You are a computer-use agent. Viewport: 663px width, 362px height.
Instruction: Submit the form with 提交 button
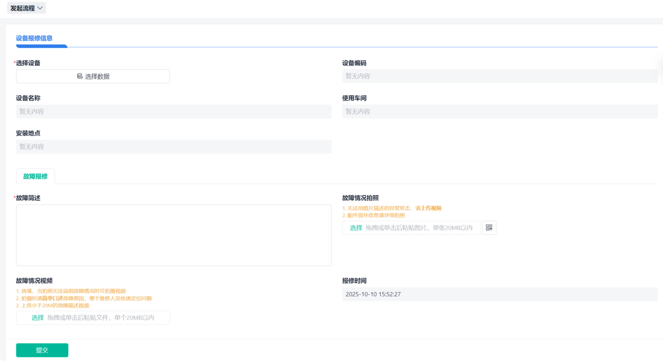(x=42, y=350)
